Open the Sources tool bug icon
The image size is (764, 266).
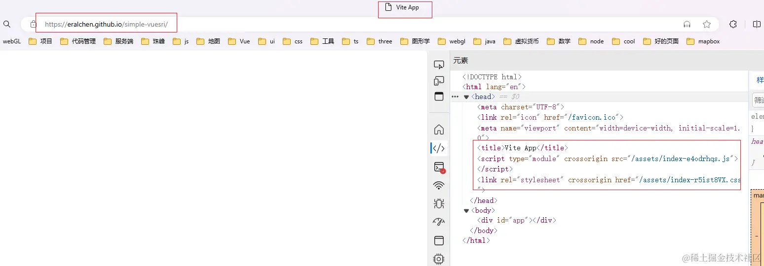click(439, 203)
